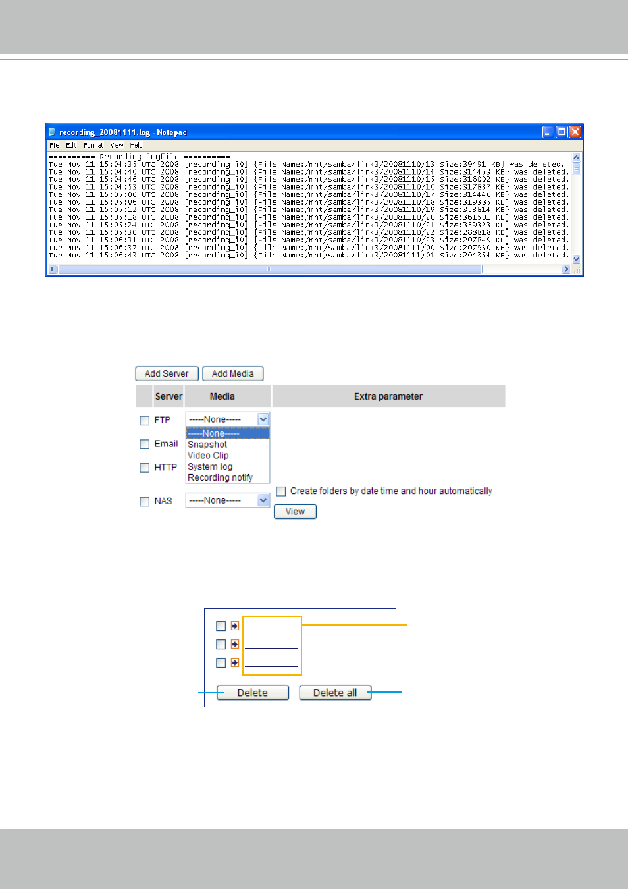Click the Notepad horizontal scrollbar thumb

point(270,269)
